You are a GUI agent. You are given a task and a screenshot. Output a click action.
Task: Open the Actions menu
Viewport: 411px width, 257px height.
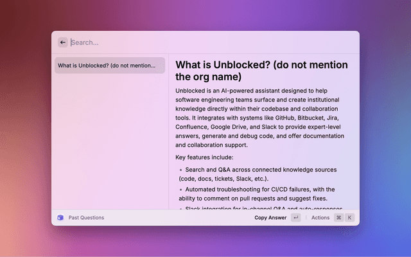(320, 218)
